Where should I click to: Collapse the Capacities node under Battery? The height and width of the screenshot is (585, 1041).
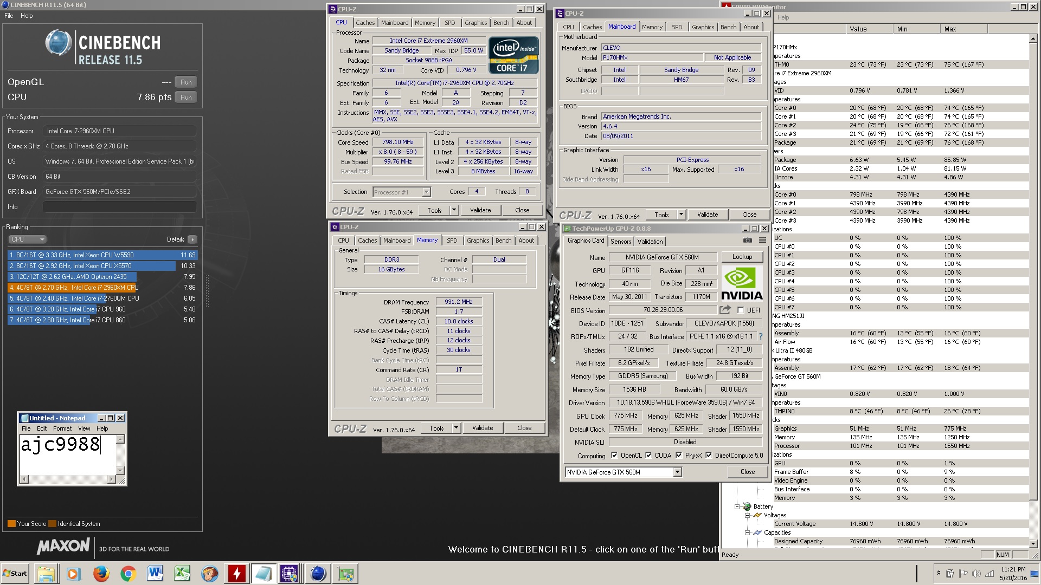click(747, 532)
